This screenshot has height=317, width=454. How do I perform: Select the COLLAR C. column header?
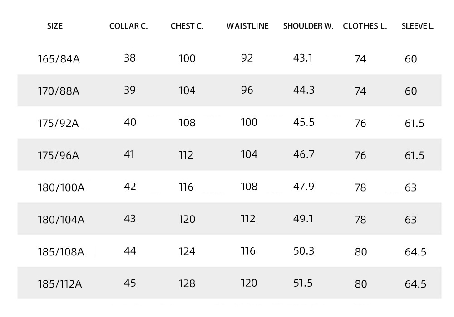pyautogui.click(x=128, y=26)
